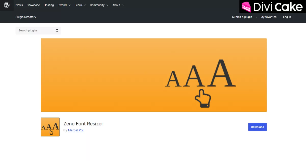This screenshot has width=306, height=161.
Task: Open the Plugin Directory link
Action: 26,17
